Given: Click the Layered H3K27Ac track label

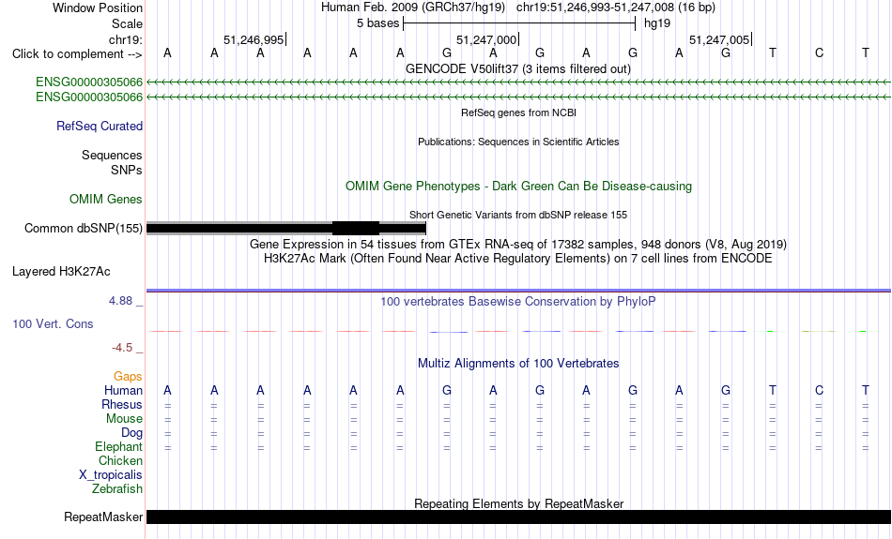Looking at the screenshot, I should [x=61, y=272].
